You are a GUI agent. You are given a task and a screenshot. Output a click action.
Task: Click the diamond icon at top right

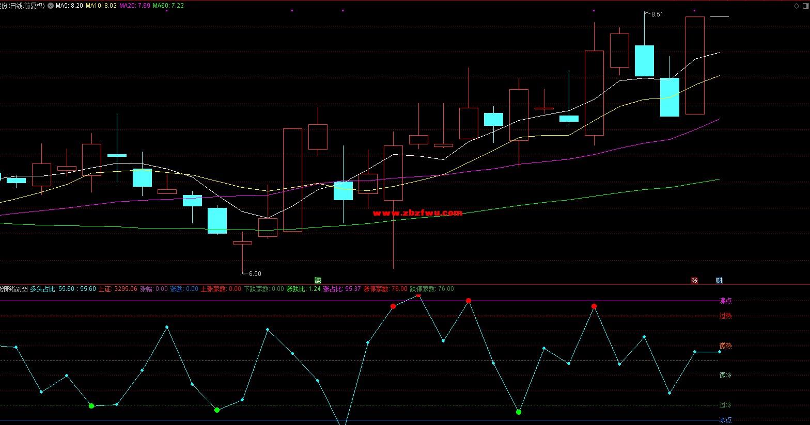point(796,6)
